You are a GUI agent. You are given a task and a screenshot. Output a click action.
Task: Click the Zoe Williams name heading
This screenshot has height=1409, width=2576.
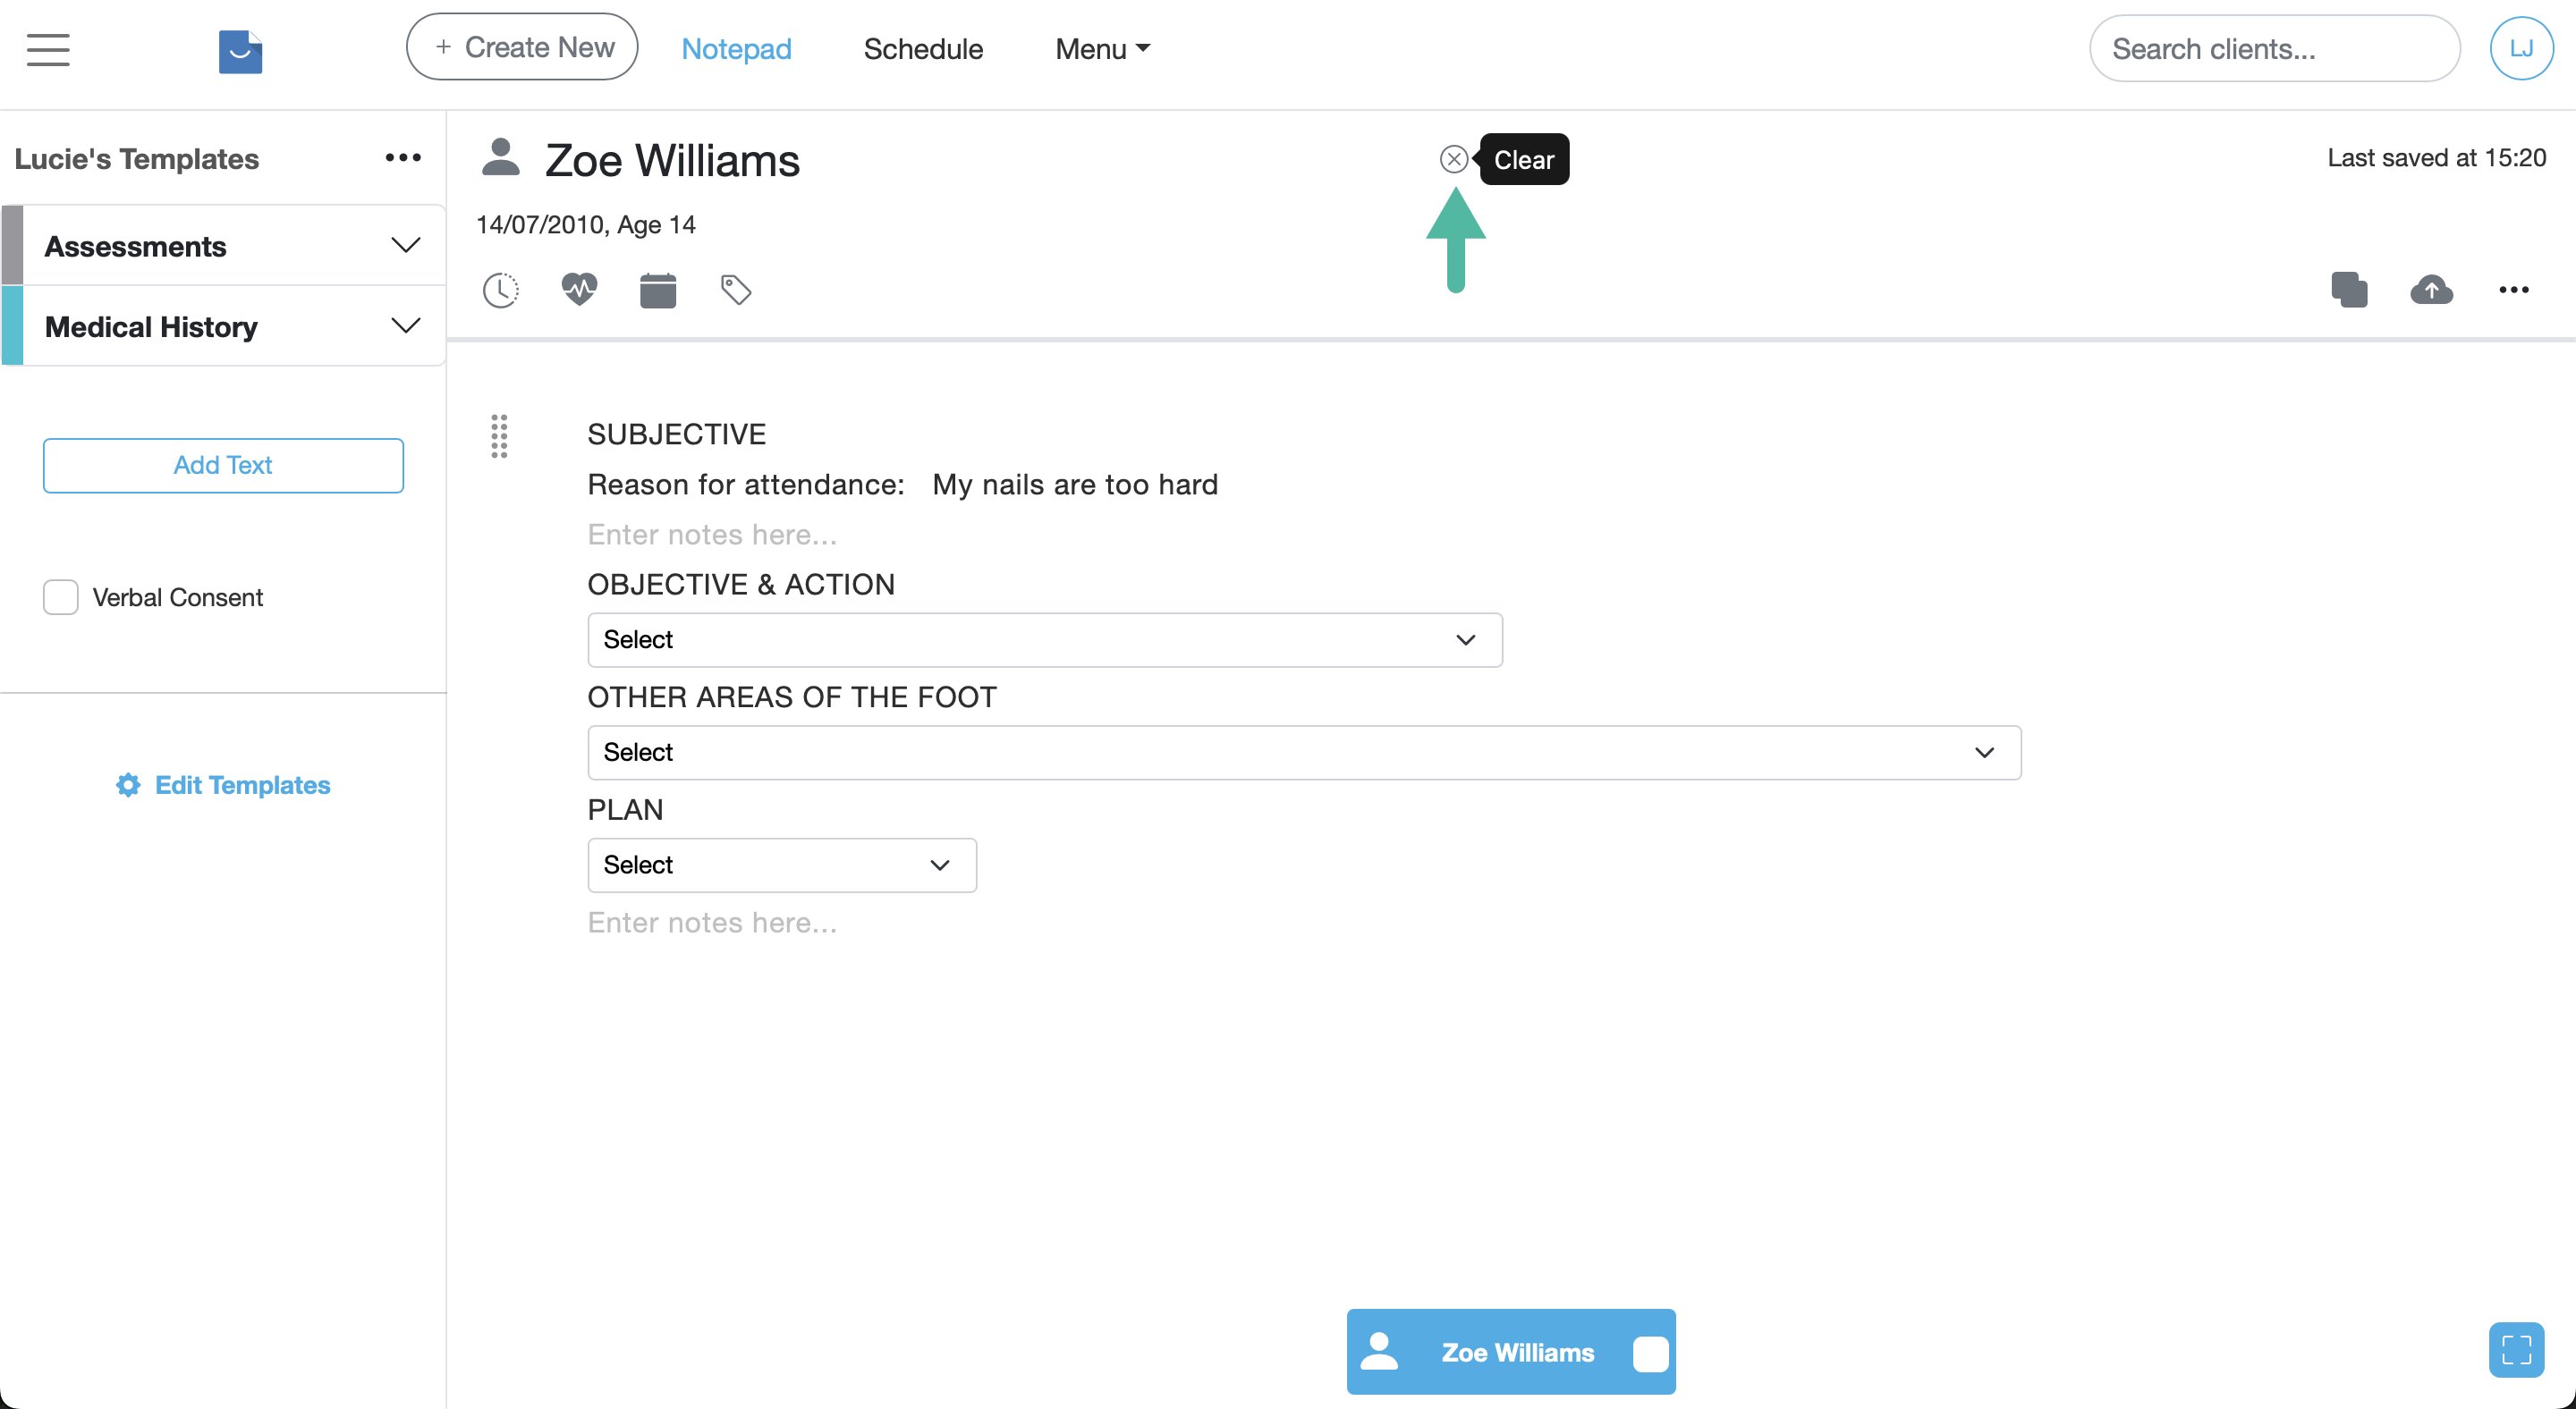[672, 160]
